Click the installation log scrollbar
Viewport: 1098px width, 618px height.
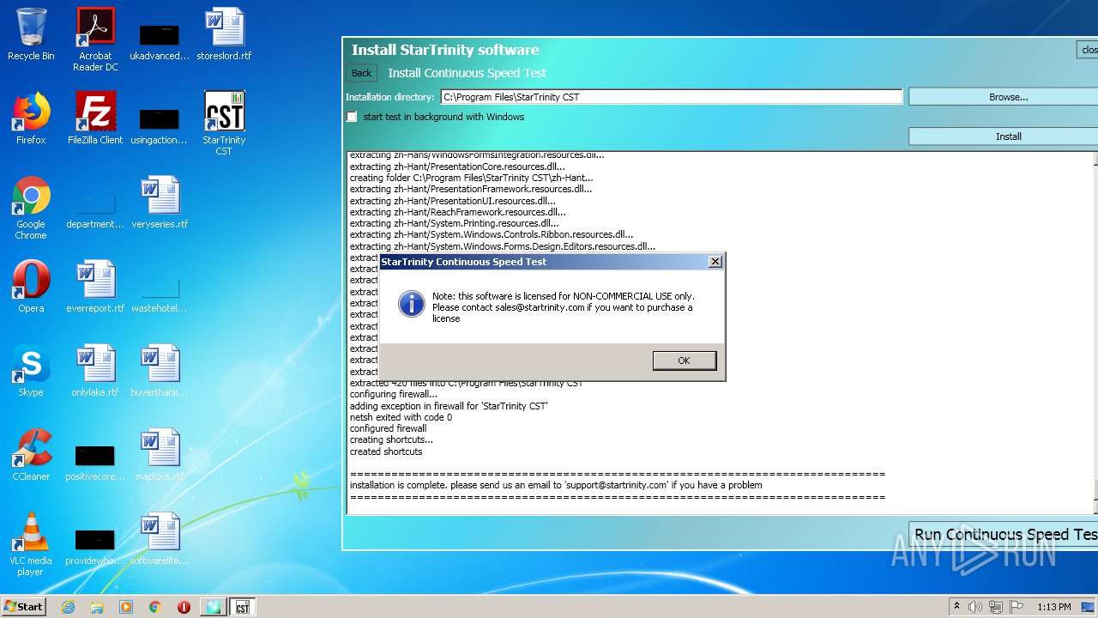coord(1095,332)
